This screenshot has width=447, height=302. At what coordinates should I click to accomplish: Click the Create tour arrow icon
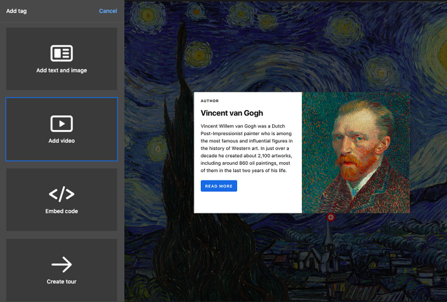click(x=62, y=264)
